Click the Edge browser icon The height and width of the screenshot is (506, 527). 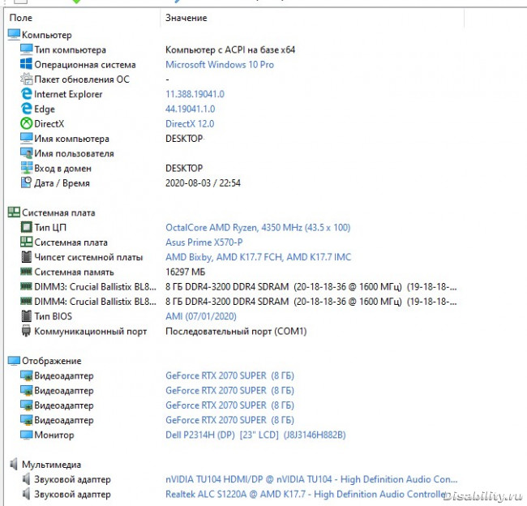point(26,109)
